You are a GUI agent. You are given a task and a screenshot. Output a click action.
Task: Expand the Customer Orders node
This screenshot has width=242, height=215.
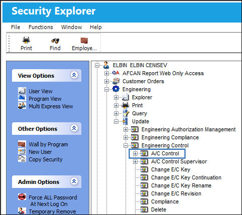(x=106, y=81)
